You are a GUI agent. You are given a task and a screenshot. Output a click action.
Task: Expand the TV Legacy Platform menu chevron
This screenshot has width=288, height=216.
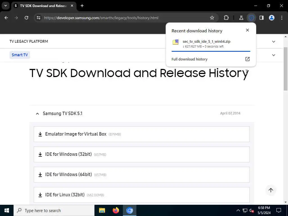tap(273, 42)
